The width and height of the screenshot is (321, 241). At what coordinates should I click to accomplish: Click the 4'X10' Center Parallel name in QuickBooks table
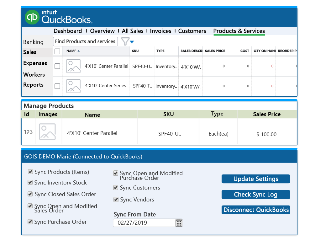107,66
